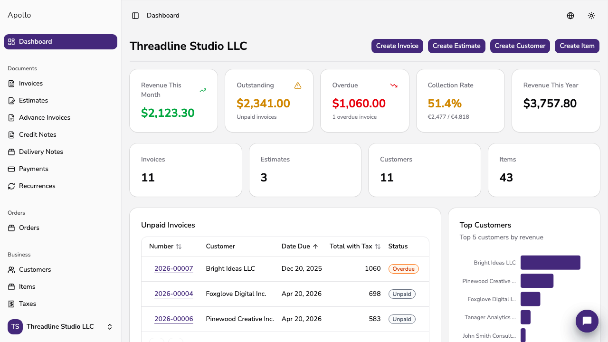Click the Overdue summary card
Viewport: 608px width, 342px height.
tap(364, 101)
